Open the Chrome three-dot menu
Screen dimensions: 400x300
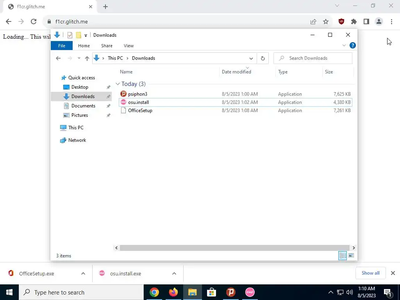(391, 22)
